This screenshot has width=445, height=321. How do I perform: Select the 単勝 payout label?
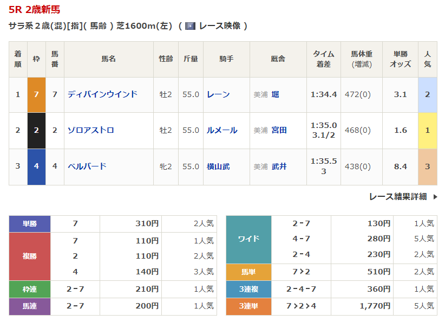[30, 223]
